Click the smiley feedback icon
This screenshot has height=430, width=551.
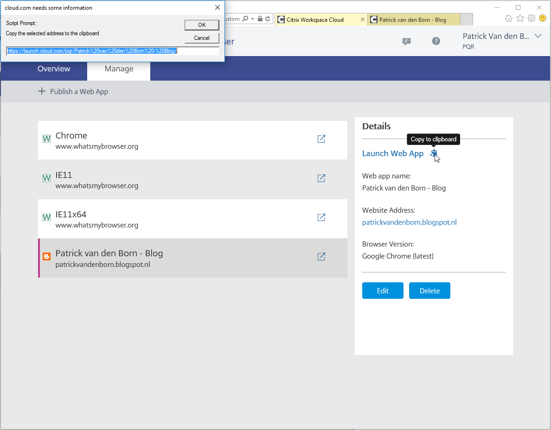543,18
